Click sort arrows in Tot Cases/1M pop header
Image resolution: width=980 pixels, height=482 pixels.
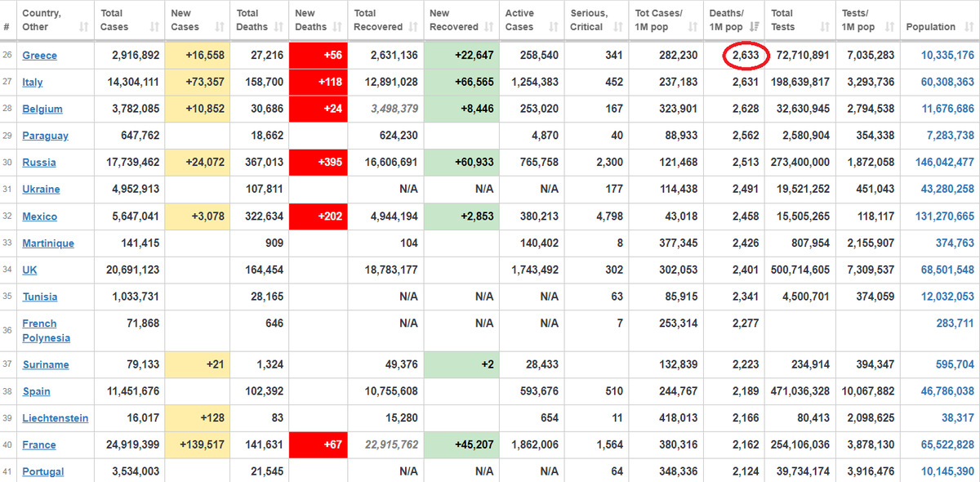(692, 27)
